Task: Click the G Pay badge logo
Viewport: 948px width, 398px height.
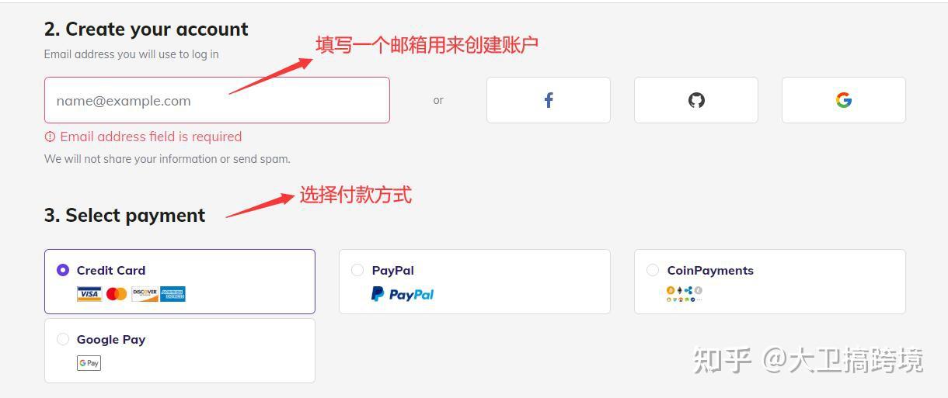Action: (89, 363)
